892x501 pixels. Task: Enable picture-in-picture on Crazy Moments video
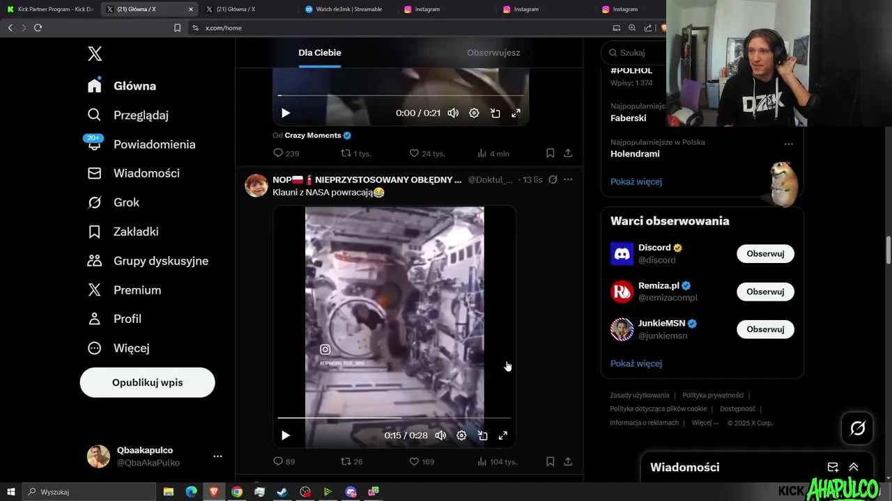coord(495,113)
